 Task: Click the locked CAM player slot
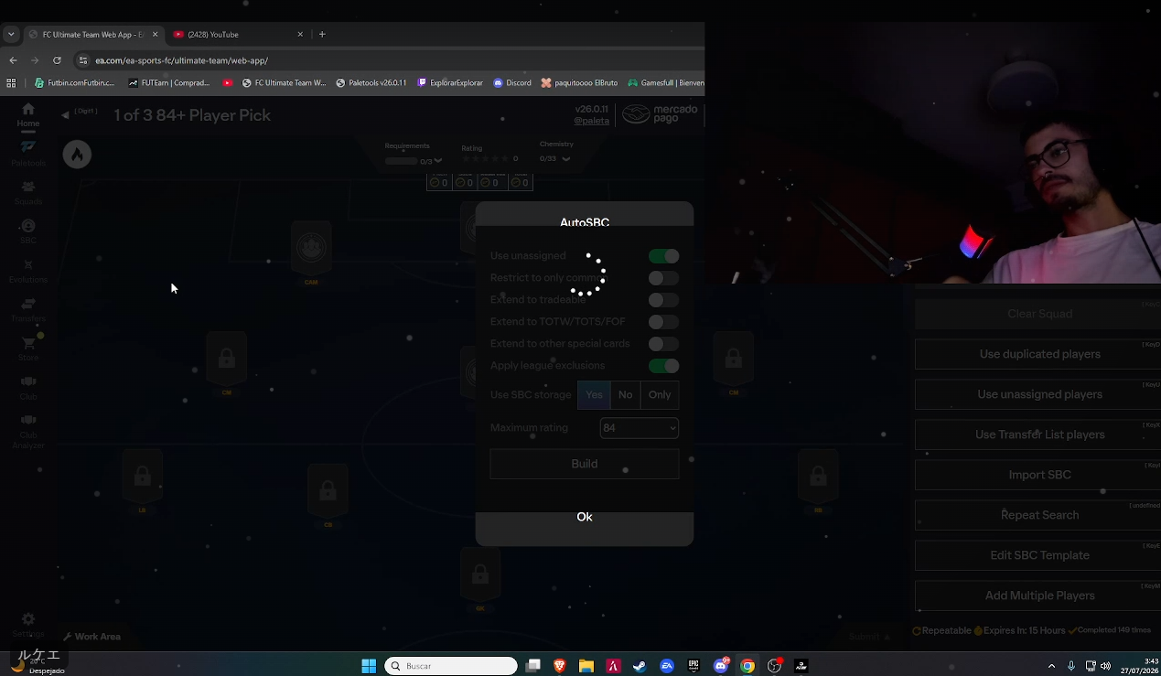(x=311, y=248)
